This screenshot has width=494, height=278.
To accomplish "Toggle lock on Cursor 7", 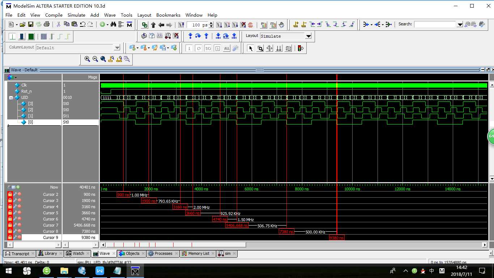I will [x=10, y=225].
